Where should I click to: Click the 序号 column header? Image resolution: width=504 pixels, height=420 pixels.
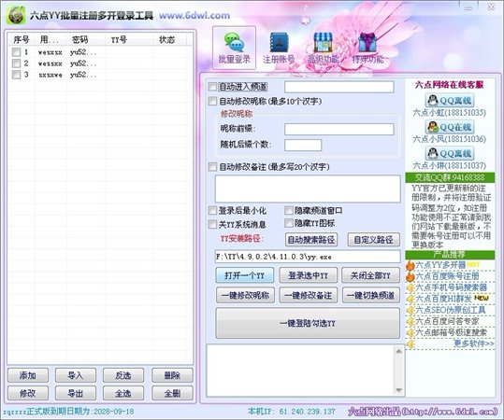point(22,40)
